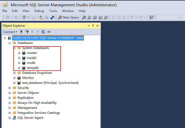
Task: Open the Tools menu
Action: point(53,11)
